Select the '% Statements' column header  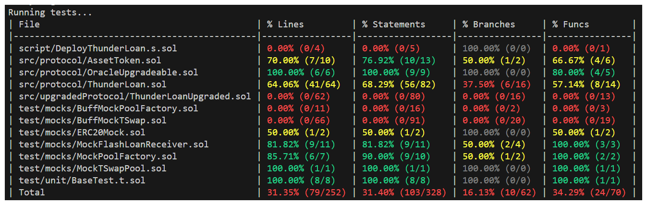393,24
